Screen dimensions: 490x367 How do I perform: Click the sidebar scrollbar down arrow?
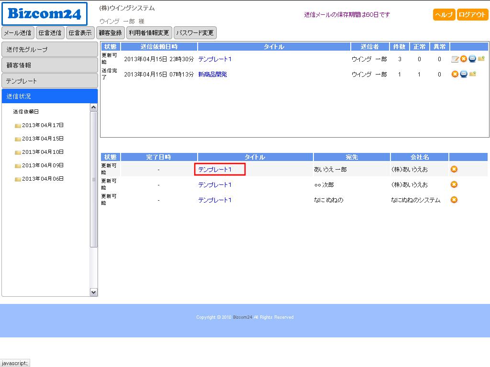[94, 292]
